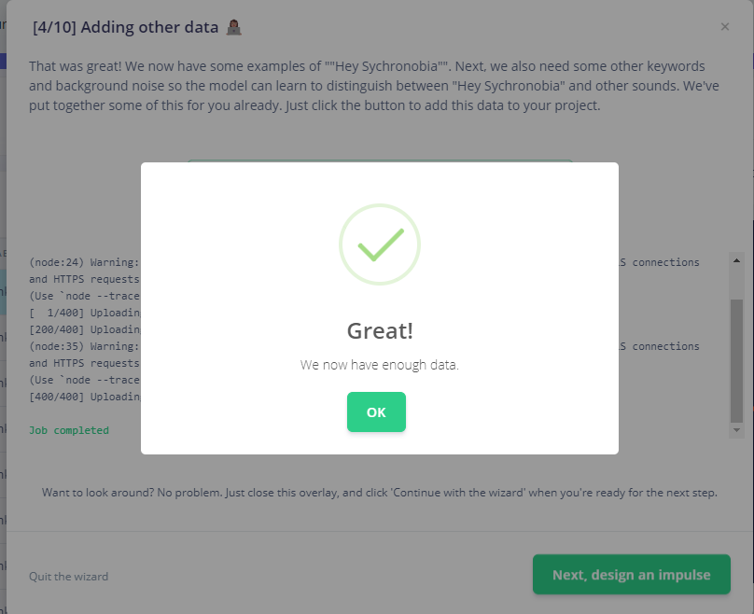Click the 'That was great!' instruction paragraph
754x614 pixels.
pyautogui.click(x=373, y=86)
